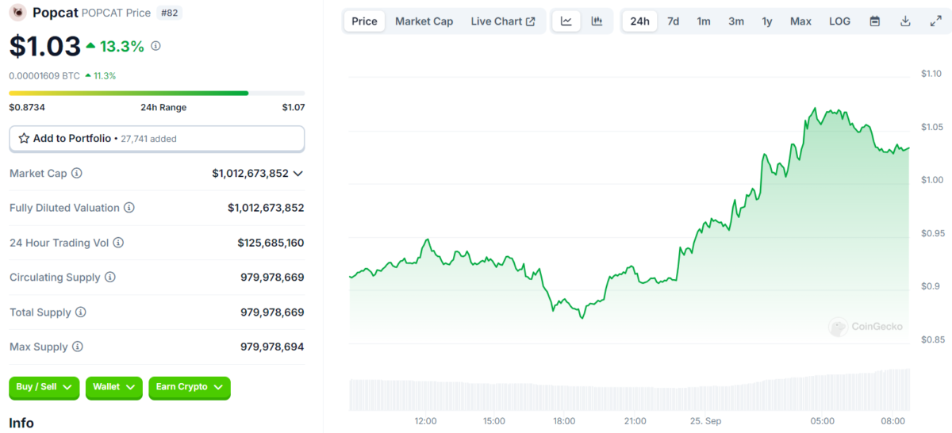
Task: Click the external link icon on Live Chart
Action: [531, 21]
